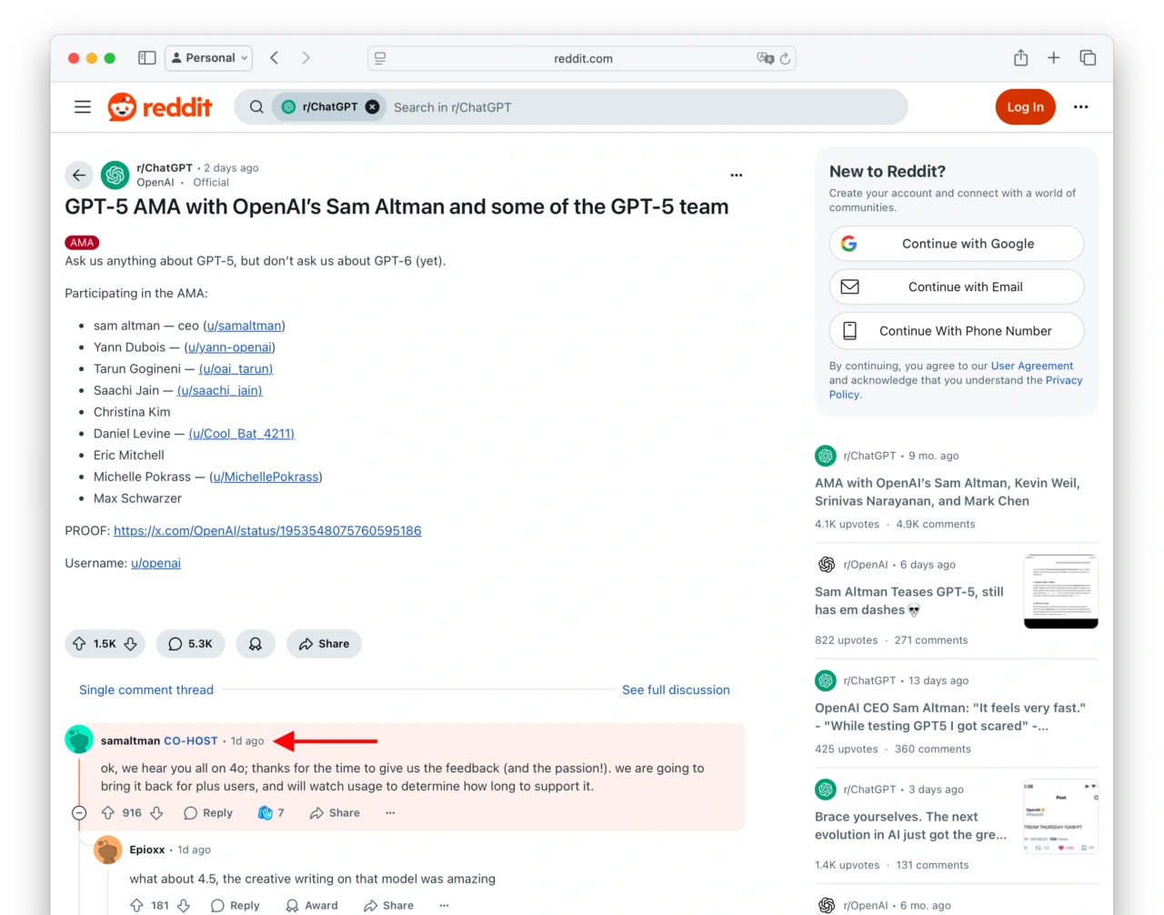Click the r/ChatGPT community avatar
The image size is (1164, 915).
coord(115,175)
